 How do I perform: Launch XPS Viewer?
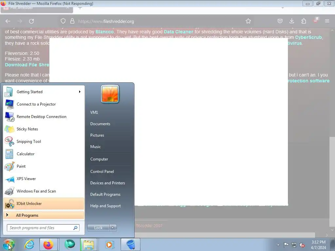[x=44, y=179]
